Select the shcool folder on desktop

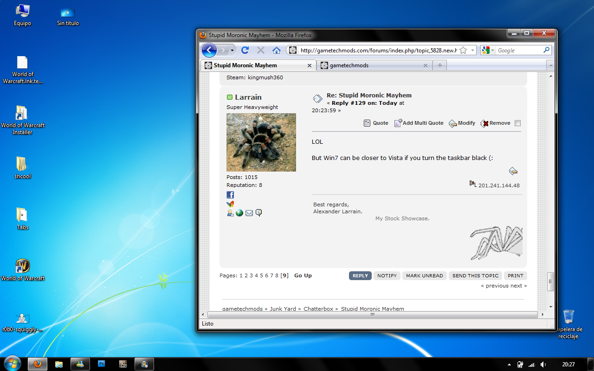[22, 168]
